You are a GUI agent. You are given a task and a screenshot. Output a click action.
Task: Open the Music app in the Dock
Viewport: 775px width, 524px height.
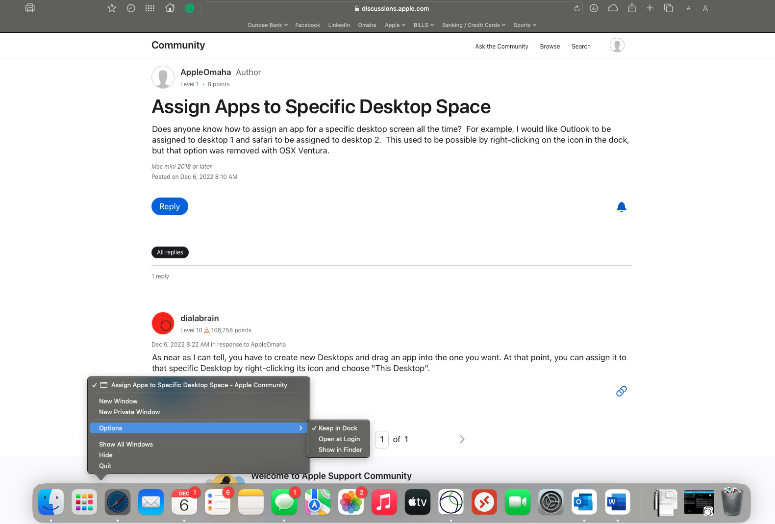point(384,502)
